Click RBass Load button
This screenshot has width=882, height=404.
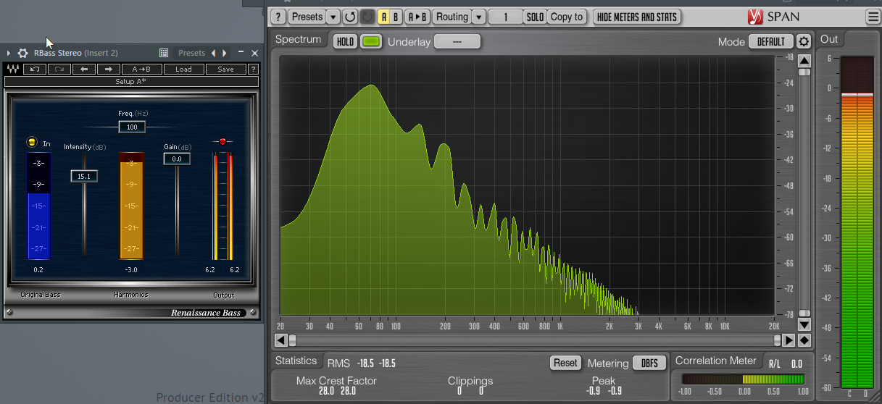tap(183, 70)
